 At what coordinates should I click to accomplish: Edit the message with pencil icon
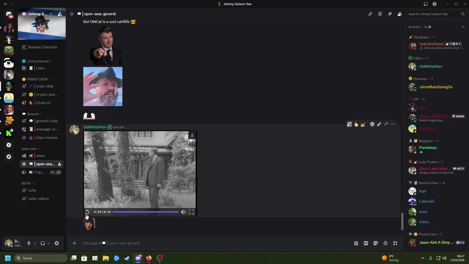[379, 124]
